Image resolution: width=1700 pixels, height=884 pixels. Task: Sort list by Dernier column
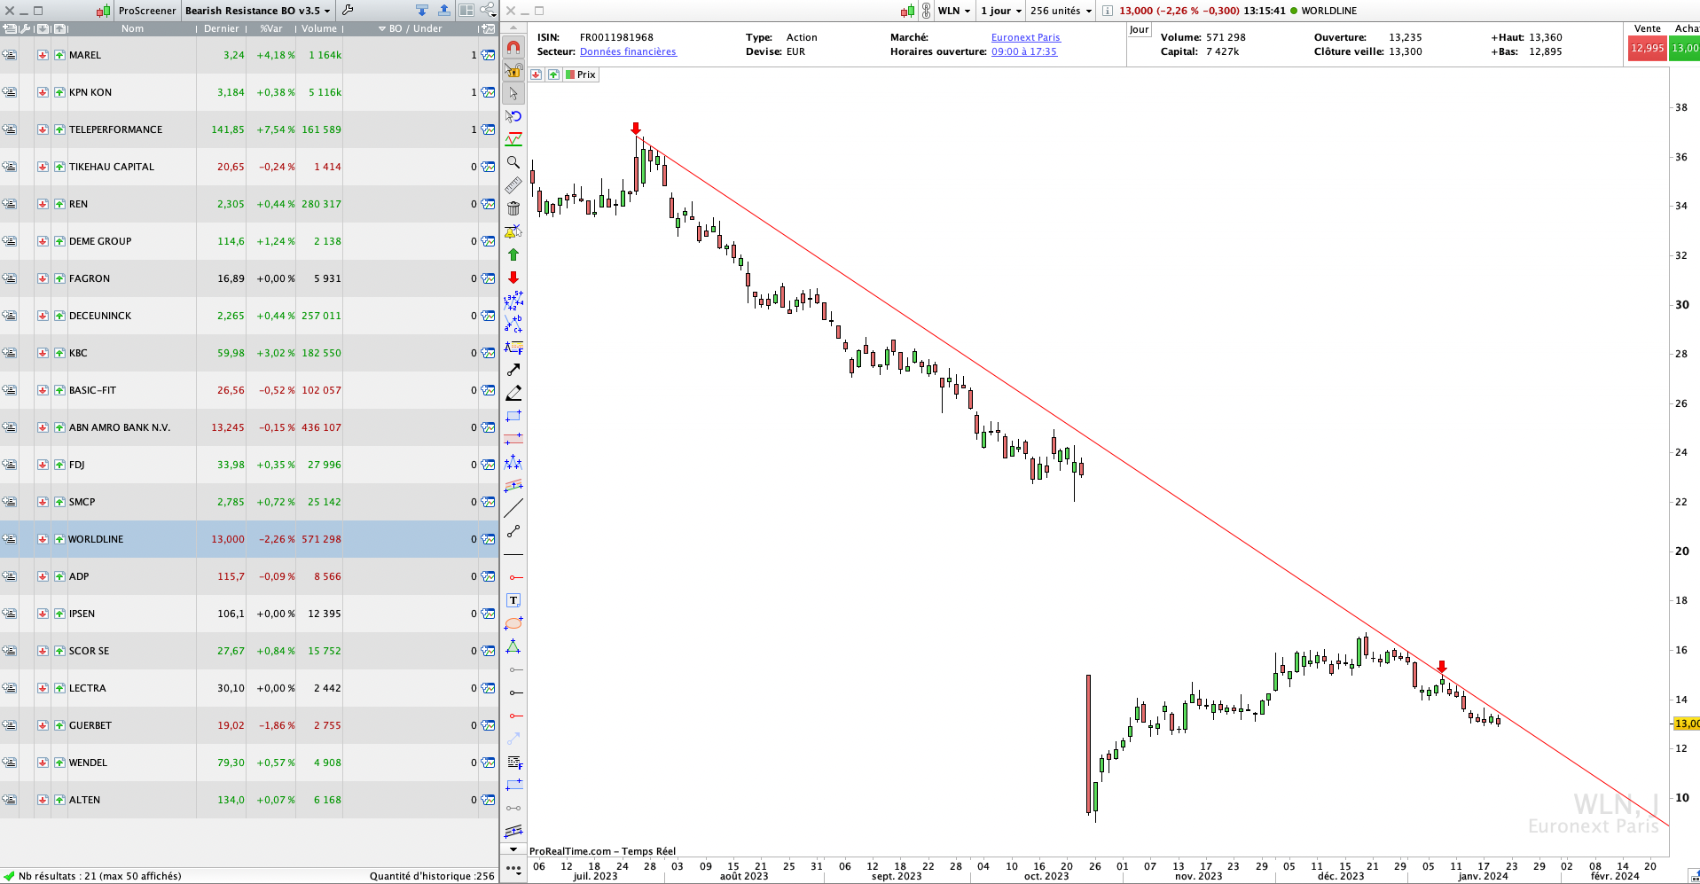coord(222,28)
